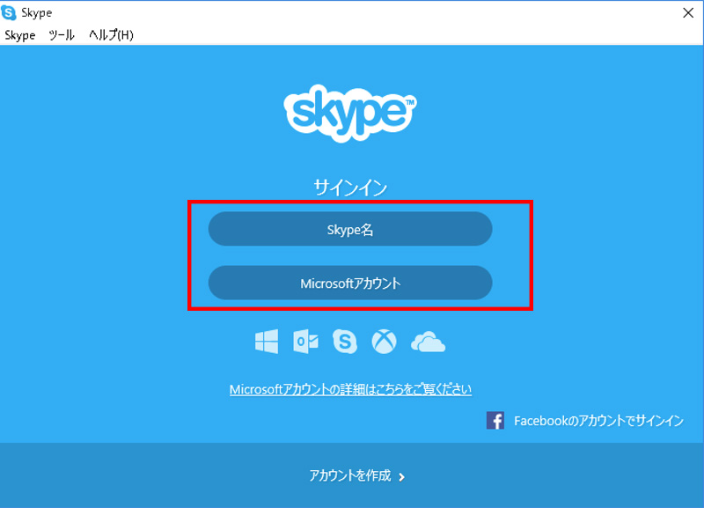Close the Skype window
Image resolution: width=704 pixels, height=508 pixels.
click(x=690, y=12)
